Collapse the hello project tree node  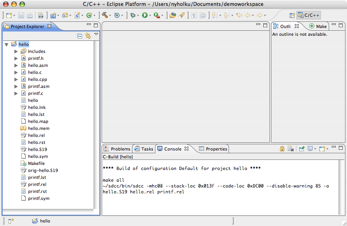pyautogui.click(x=6, y=45)
